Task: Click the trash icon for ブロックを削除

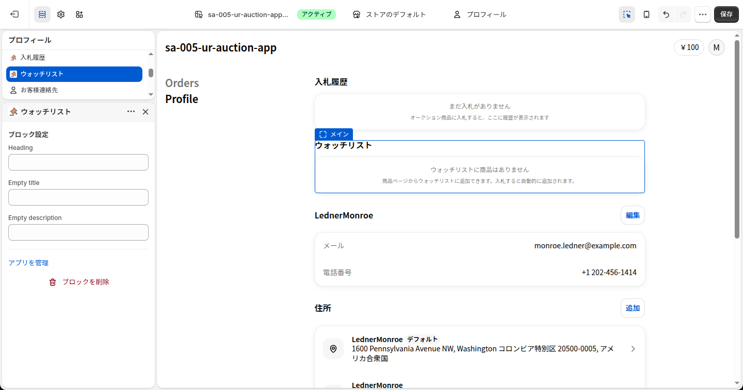Action: pyautogui.click(x=53, y=282)
